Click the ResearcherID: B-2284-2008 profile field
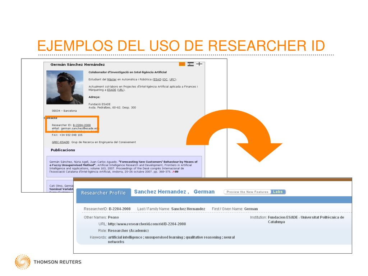This screenshot has width=368, height=276. tap(107, 209)
